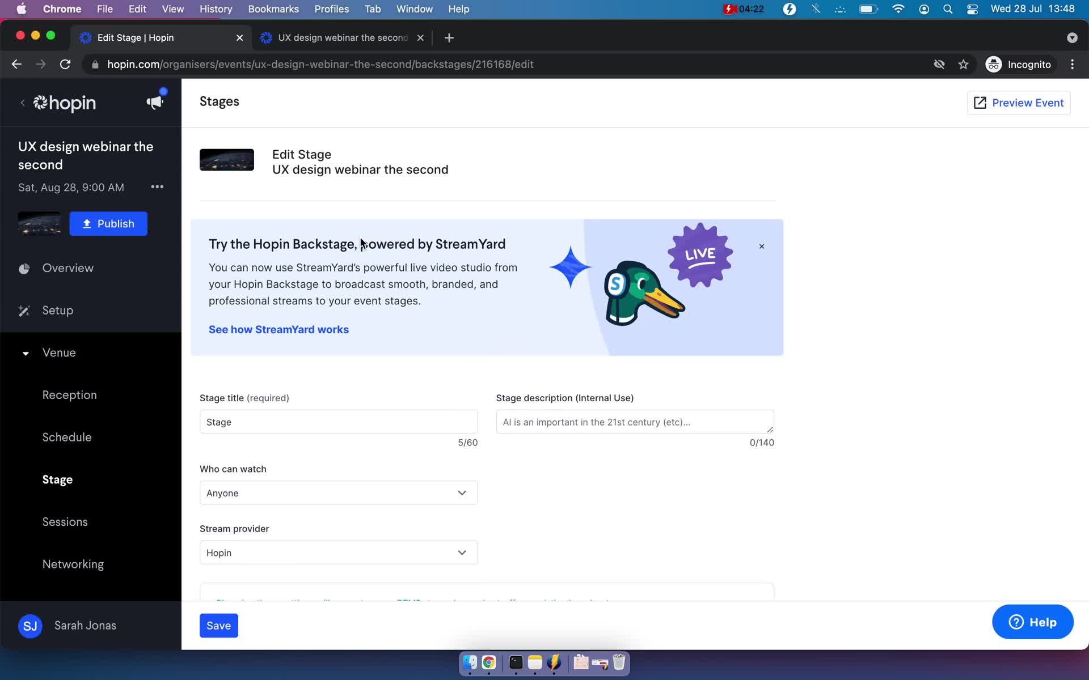Viewport: 1089px width, 680px height.
Task: Click the Publish button
Action: tap(108, 224)
